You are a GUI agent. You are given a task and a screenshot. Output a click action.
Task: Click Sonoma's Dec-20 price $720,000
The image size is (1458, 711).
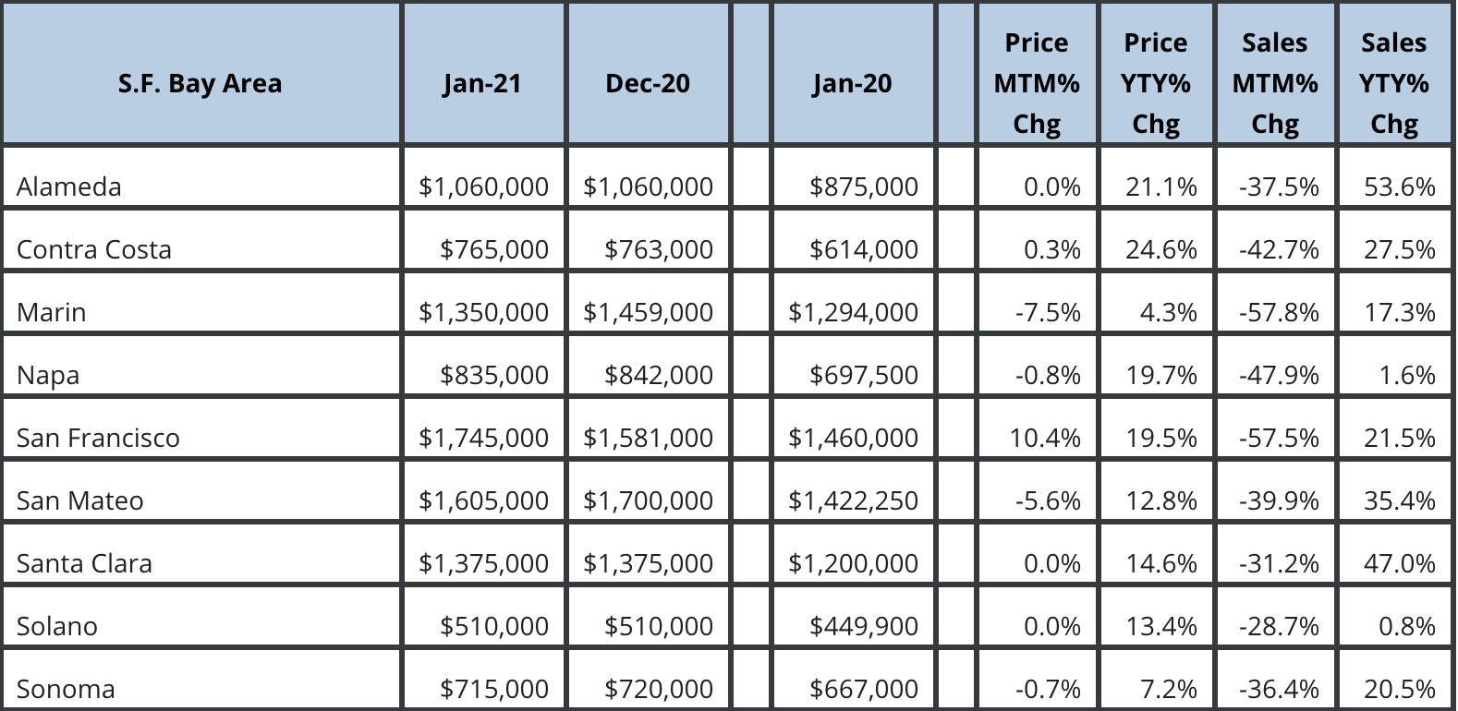(658, 689)
